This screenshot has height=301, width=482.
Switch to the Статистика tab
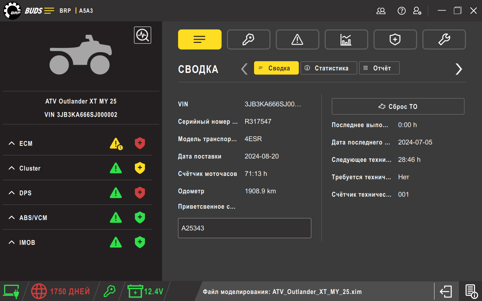pos(329,68)
